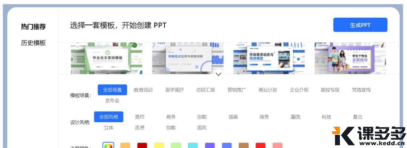This screenshot has height=148, width=407.
Task: Pick the 插画 design style
Action: point(233,117)
